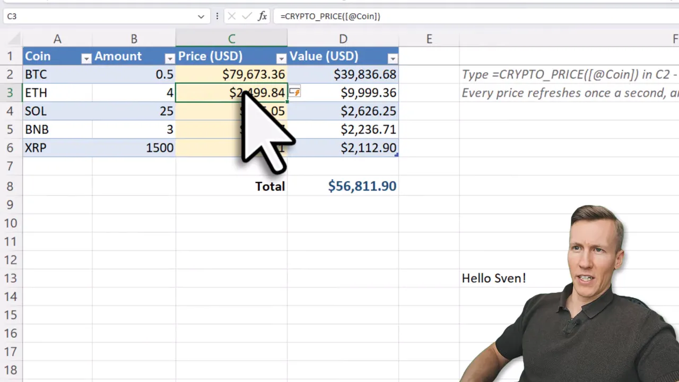679x382 pixels.
Task: Select the value cell $39,836.68
Action: click(343, 74)
